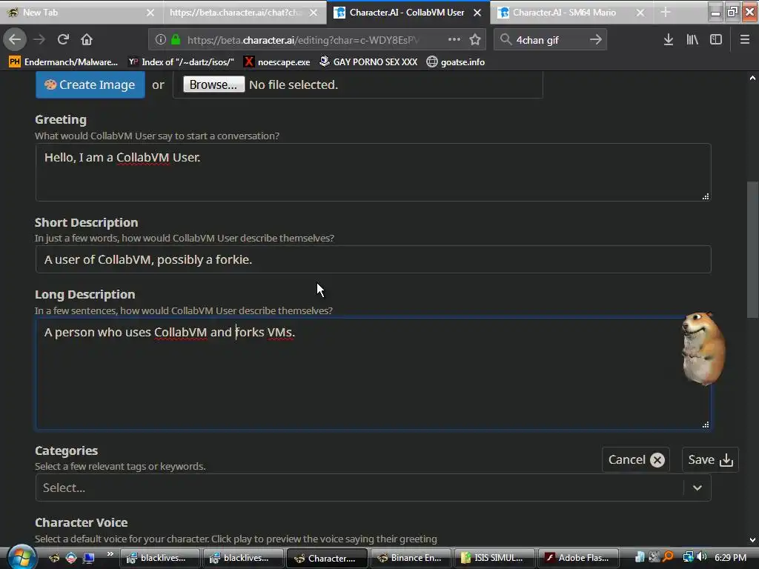The image size is (759, 569).
Task: Click the dancing hamster image
Action: [x=703, y=349]
